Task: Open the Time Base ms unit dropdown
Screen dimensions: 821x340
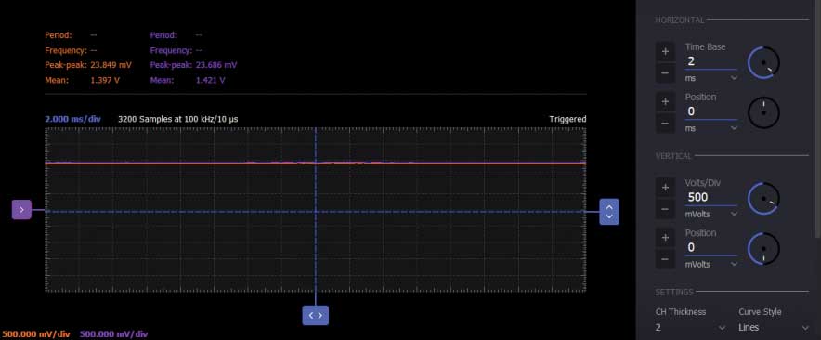Action: tap(711, 77)
